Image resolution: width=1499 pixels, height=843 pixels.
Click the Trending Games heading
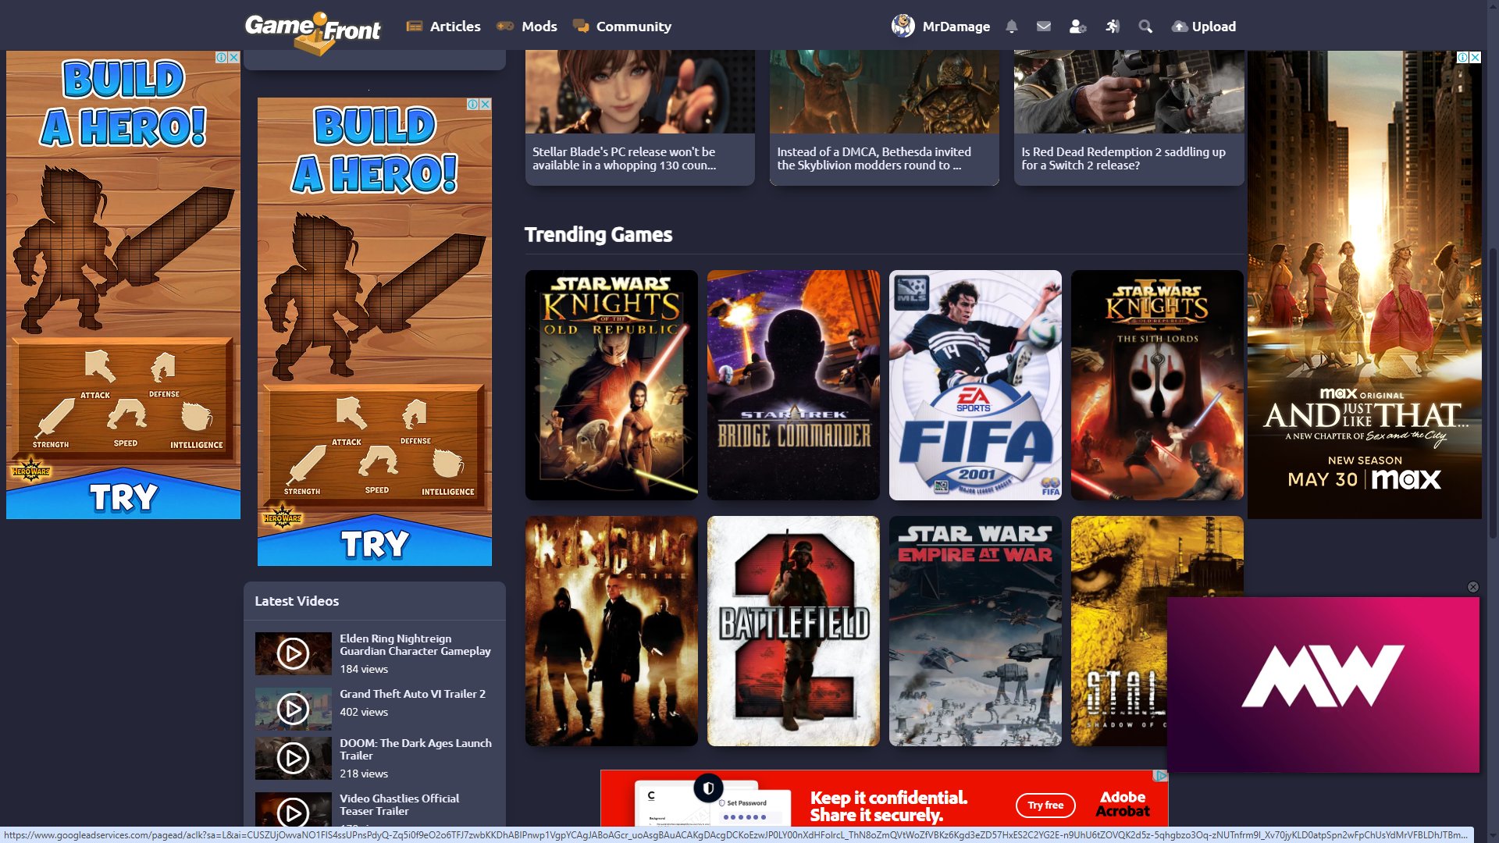click(598, 234)
